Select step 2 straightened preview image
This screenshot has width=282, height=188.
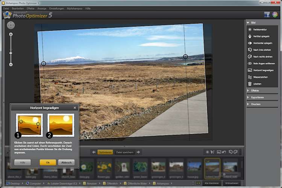click(61, 125)
